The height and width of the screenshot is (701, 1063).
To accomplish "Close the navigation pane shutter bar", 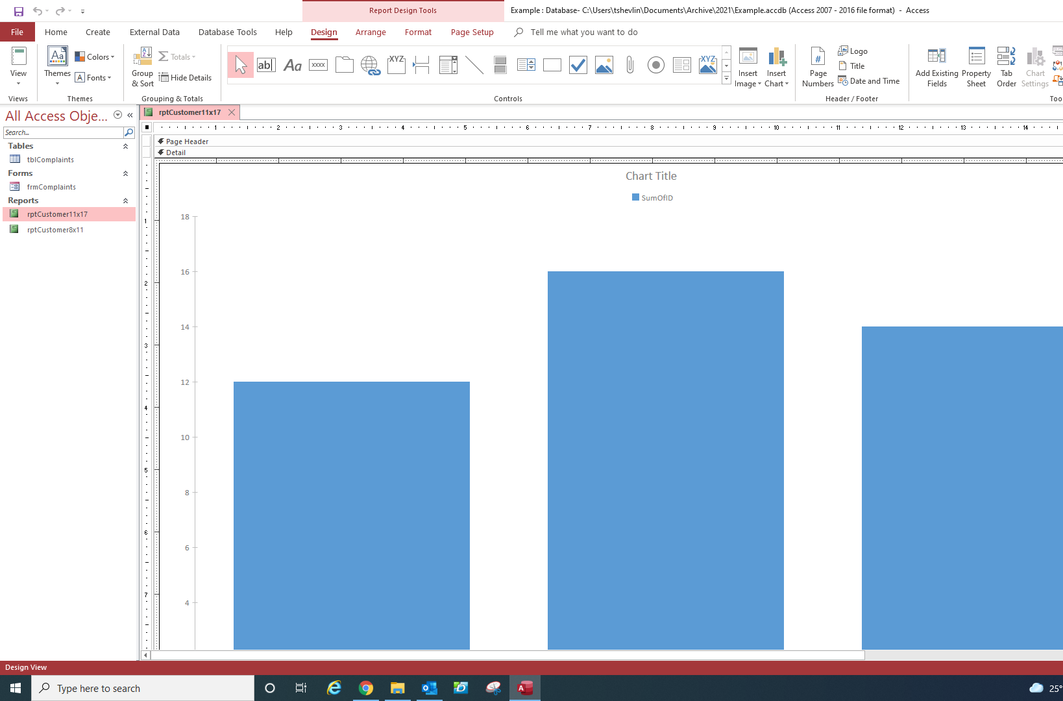I will tap(130, 115).
